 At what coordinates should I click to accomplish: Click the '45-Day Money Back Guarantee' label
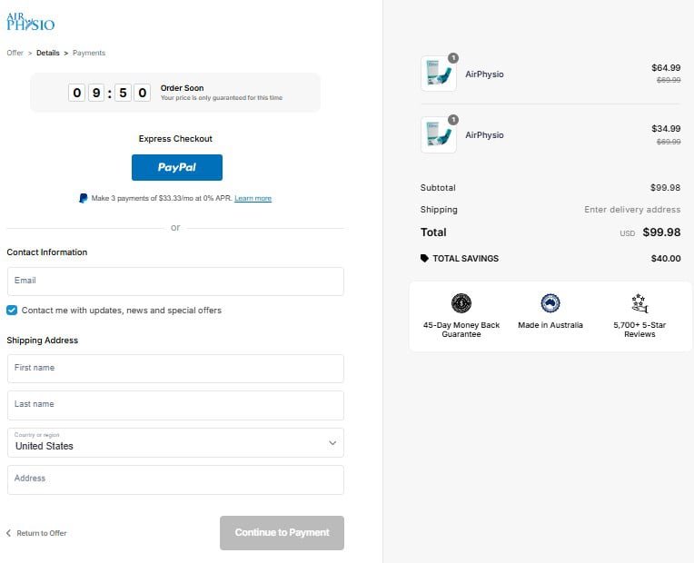click(461, 330)
